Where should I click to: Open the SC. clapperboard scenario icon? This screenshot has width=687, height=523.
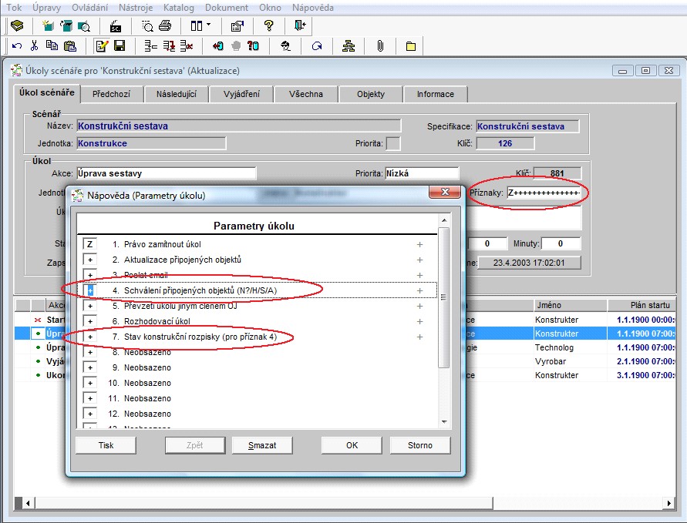(115, 26)
